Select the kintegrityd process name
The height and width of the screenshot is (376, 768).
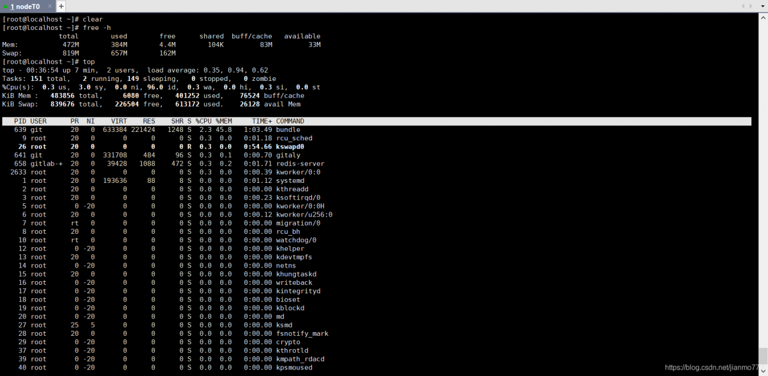pos(298,291)
